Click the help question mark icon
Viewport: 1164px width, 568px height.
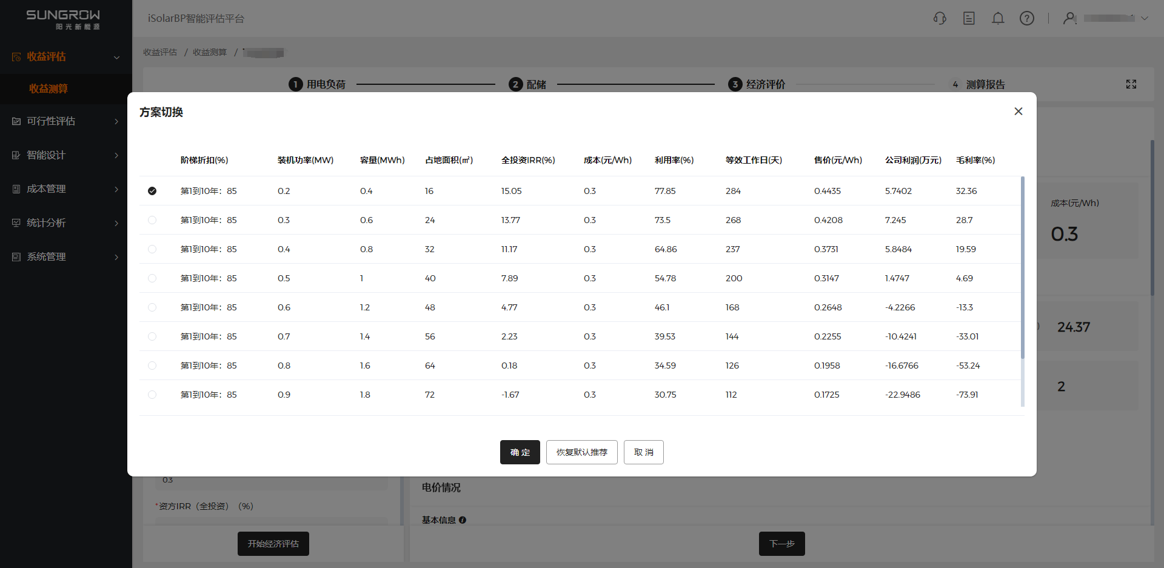(x=1027, y=18)
